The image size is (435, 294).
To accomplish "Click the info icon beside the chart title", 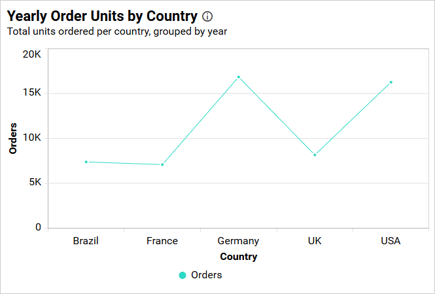I will coord(207,16).
